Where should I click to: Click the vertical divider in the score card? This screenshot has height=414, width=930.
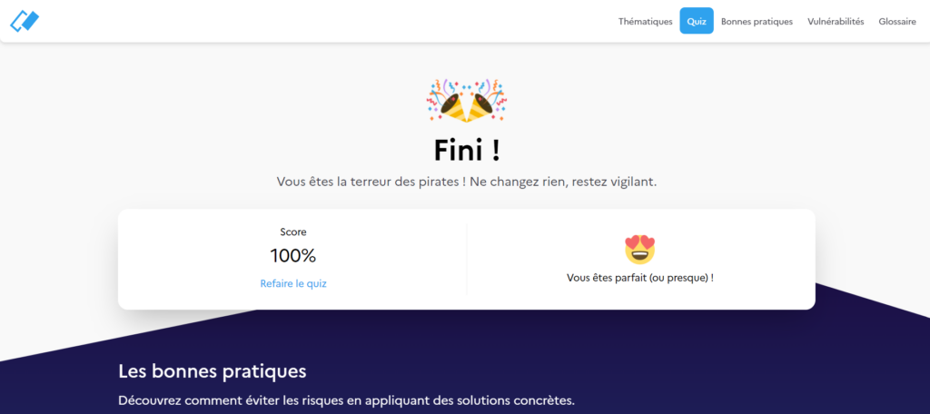pos(467,259)
